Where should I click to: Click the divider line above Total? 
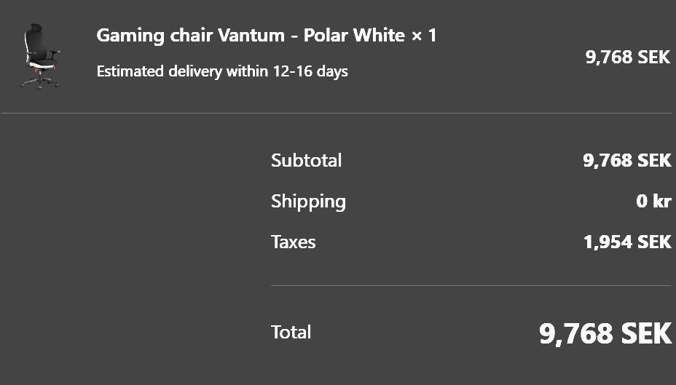pos(471,286)
